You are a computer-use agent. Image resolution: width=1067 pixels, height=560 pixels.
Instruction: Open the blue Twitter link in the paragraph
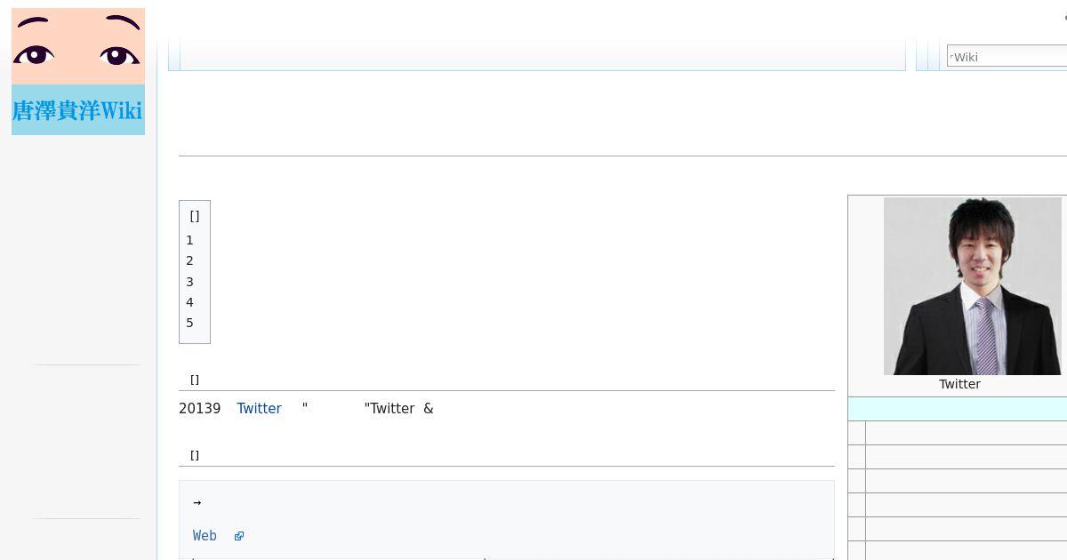[259, 408]
